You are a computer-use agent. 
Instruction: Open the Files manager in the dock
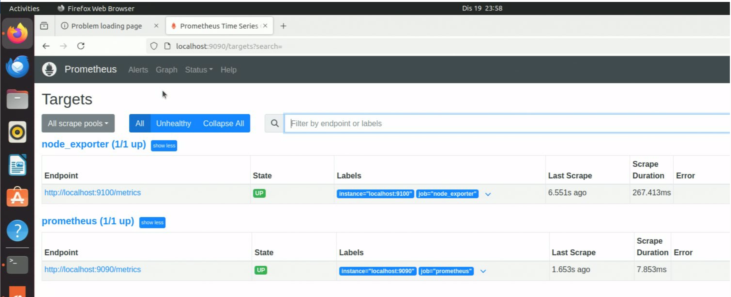(x=17, y=99)
